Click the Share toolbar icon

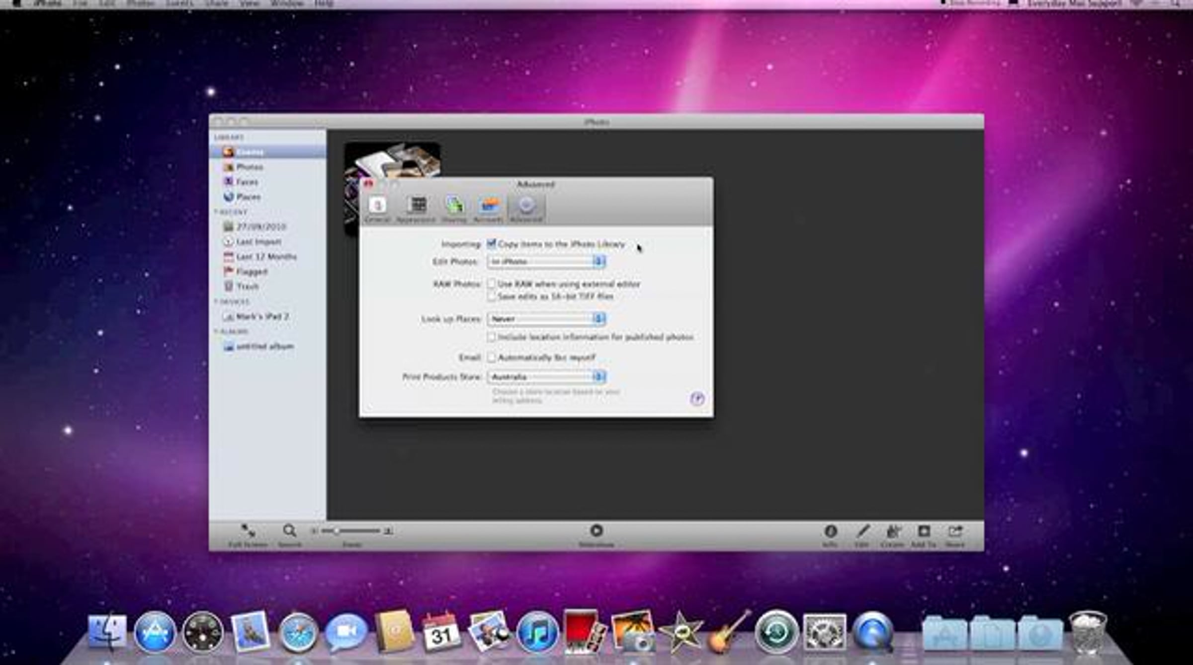coord(954,532)
